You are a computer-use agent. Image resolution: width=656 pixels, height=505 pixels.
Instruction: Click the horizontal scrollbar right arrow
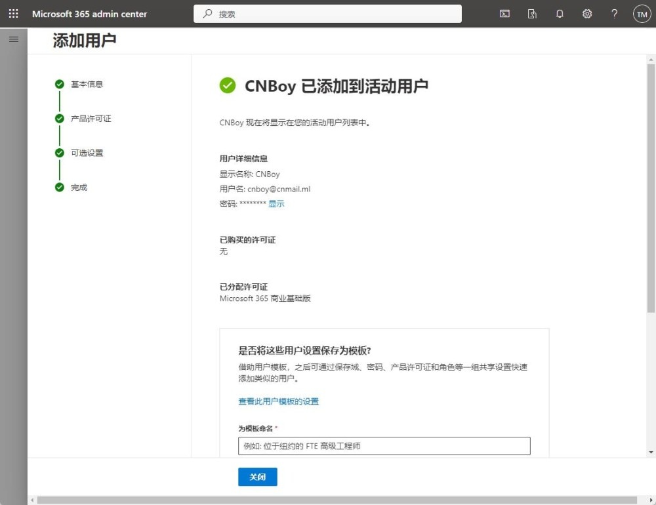[651, 500]
